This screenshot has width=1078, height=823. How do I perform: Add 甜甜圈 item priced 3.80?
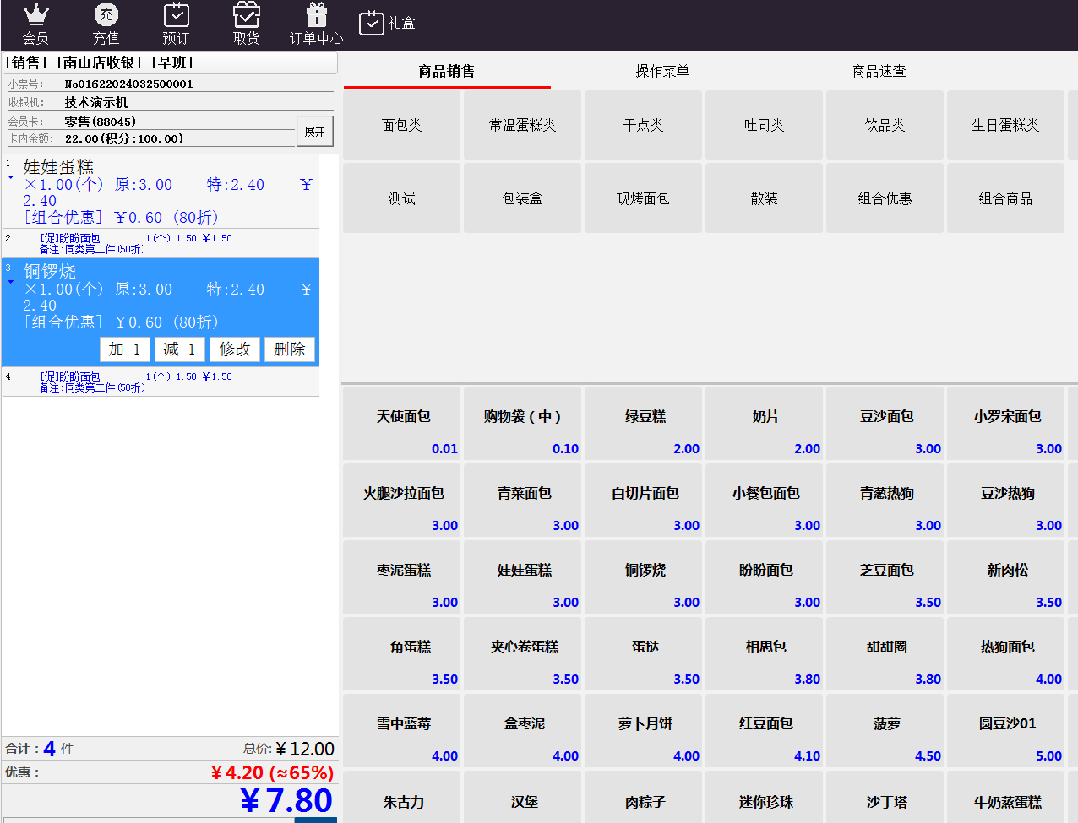click(885, 655)
